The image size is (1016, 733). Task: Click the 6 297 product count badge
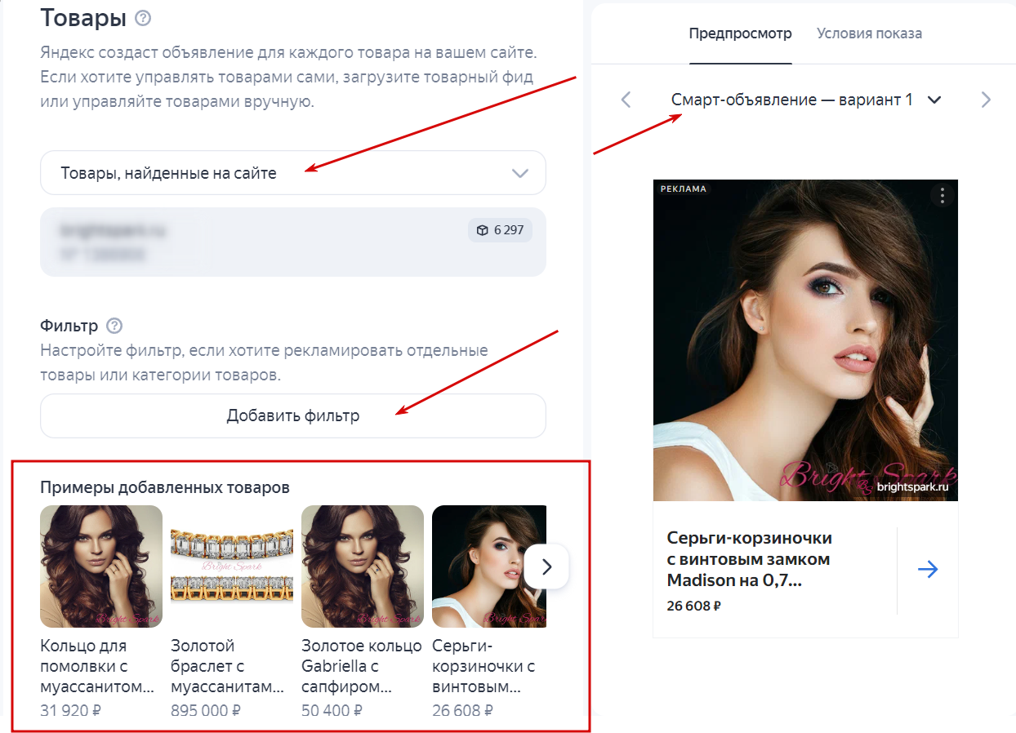500,230
